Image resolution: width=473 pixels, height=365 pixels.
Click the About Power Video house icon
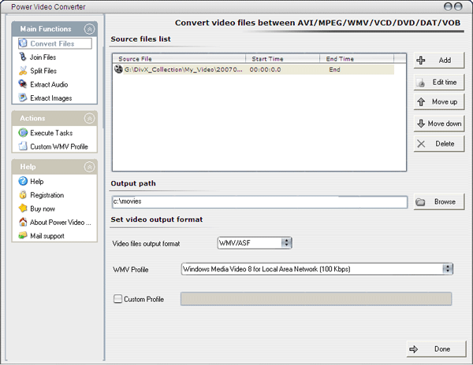tap(23, 222)
